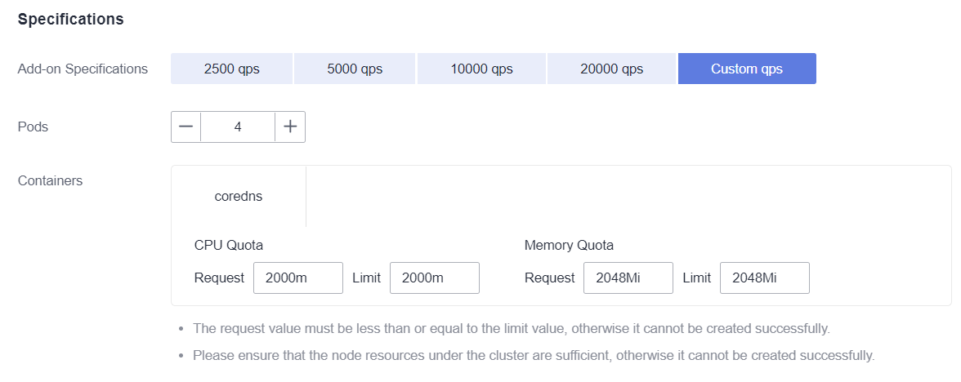Open the coredns container tab
Viewport: 961px width, 382px height.
[239, 197]
